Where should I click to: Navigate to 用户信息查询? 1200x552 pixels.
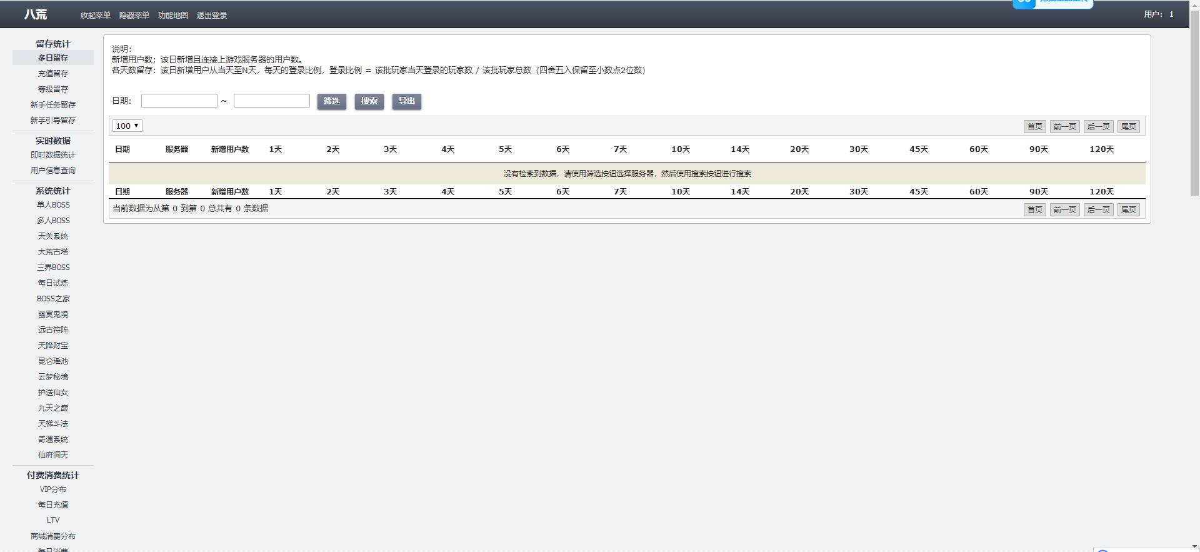point(53,171)
